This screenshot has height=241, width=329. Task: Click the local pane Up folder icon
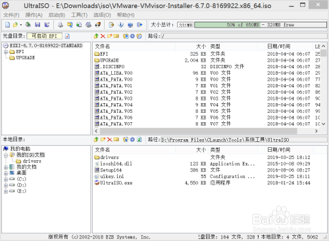pyautogui.click(x=96, y=139)
